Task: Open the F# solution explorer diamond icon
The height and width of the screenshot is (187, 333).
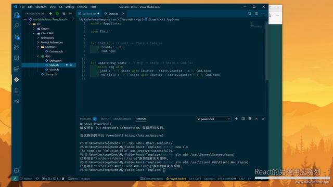Action: (17, 79)
